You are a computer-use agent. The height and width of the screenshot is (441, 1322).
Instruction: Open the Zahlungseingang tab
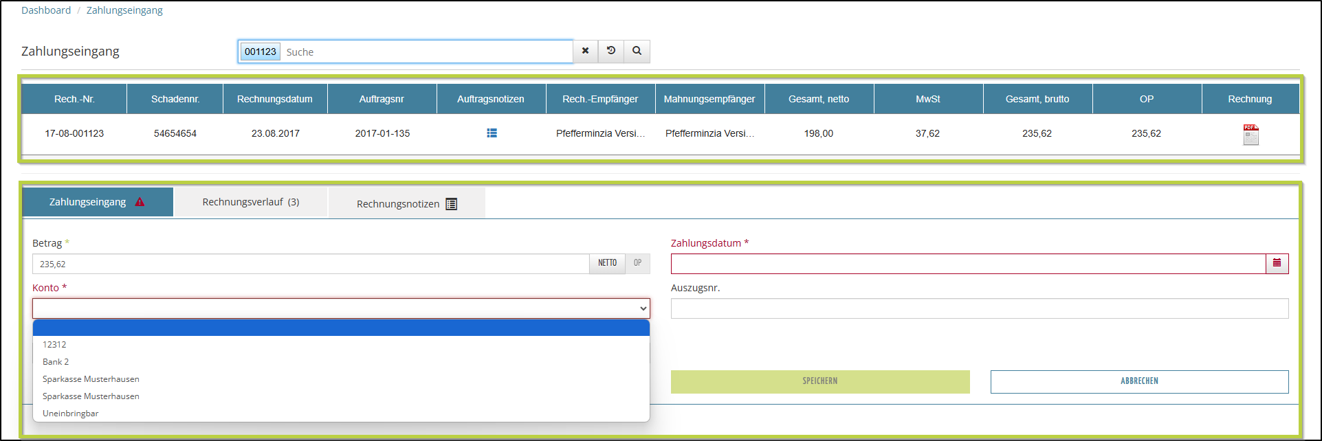88,202
